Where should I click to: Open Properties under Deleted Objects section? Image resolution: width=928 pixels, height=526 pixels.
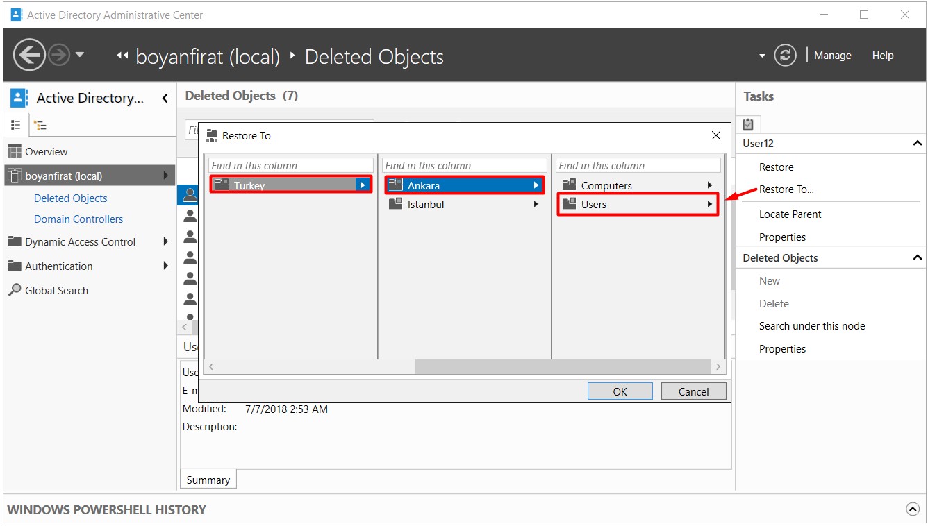[782, 349]
